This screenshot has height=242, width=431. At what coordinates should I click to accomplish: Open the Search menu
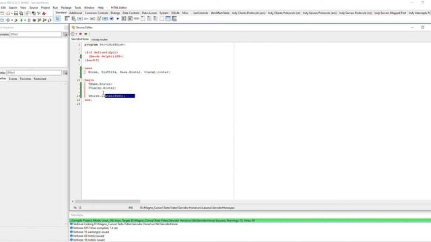click(x=13, y=7)
